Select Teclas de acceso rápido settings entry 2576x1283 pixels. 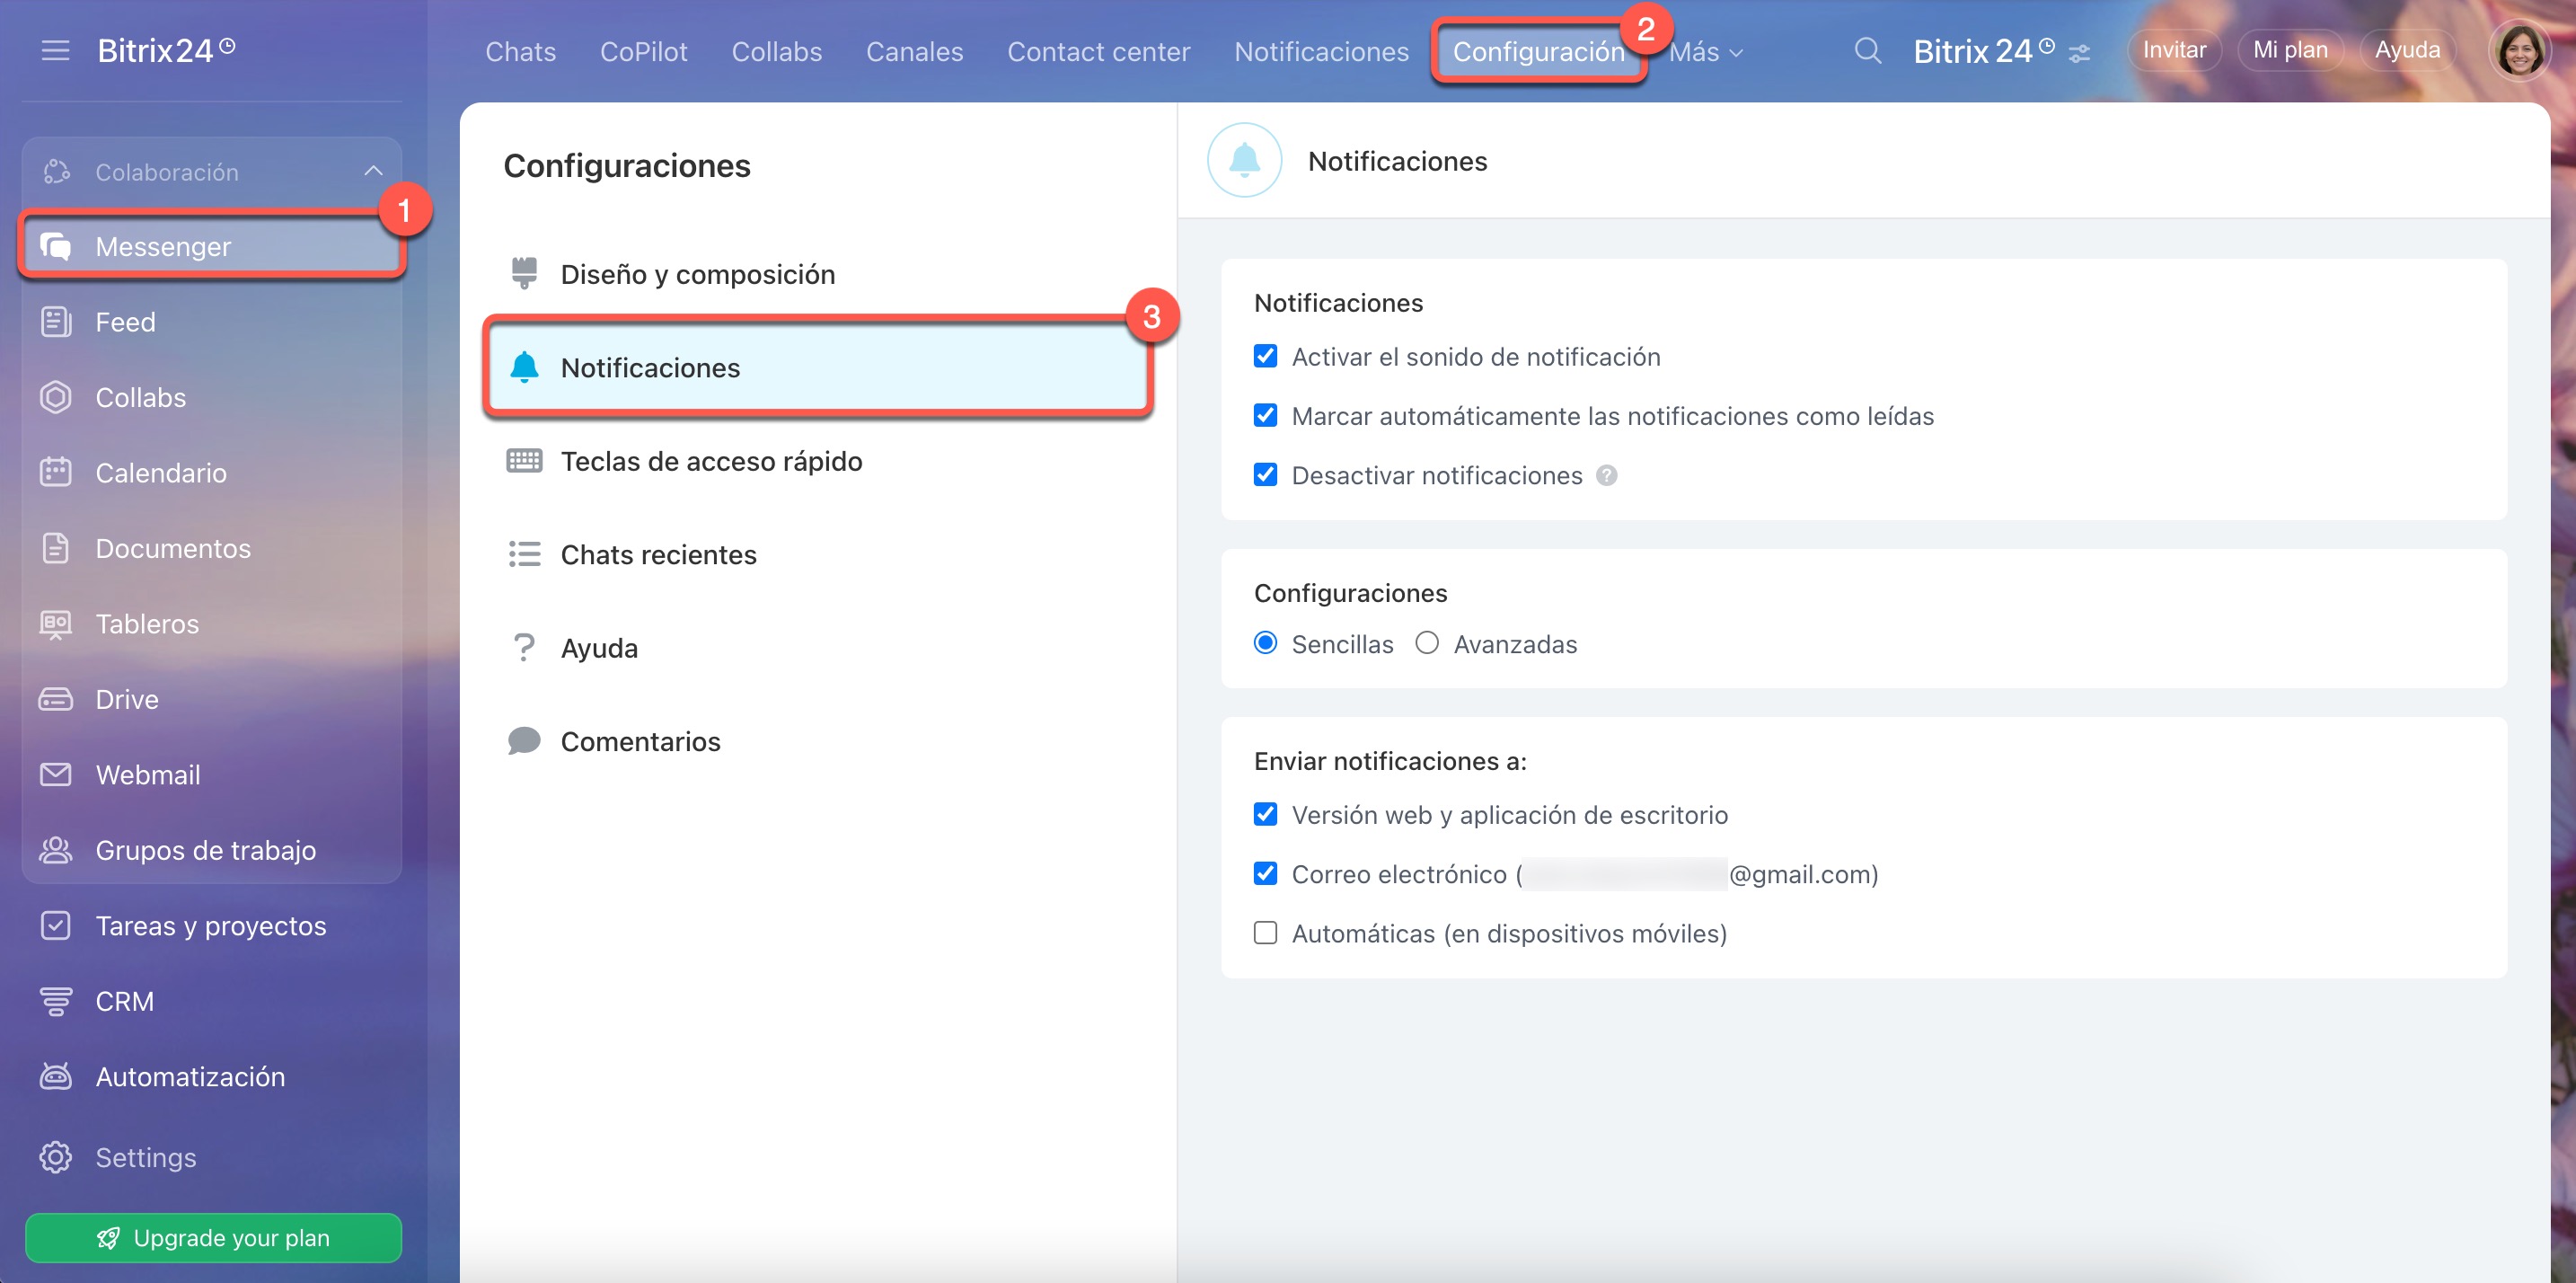click(x=818, y=461)
